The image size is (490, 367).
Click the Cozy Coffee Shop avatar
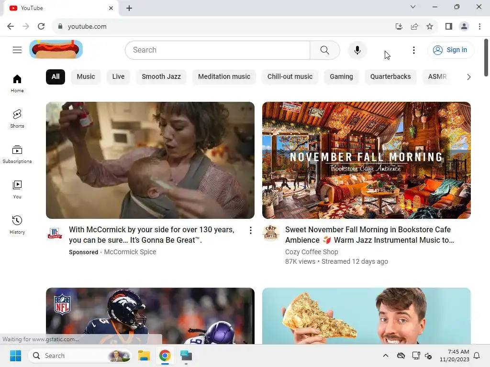click(x=271, y=233)
